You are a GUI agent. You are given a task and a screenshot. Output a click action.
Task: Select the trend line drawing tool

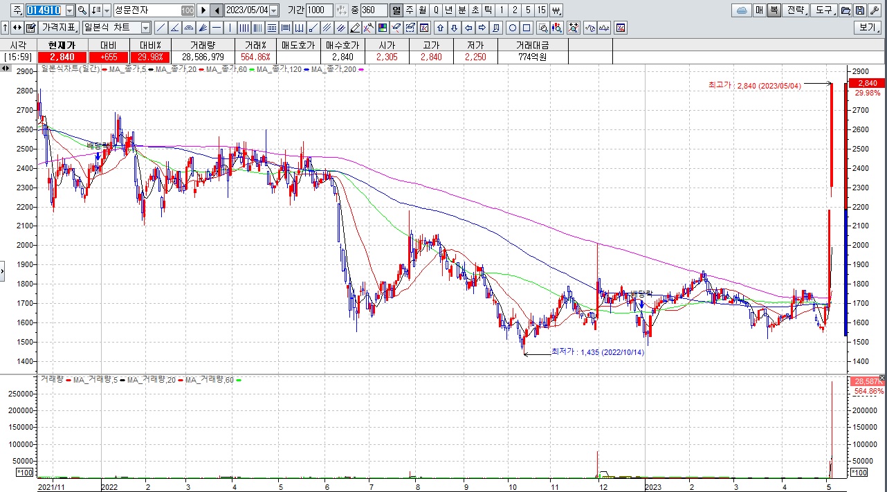(161, 28)
